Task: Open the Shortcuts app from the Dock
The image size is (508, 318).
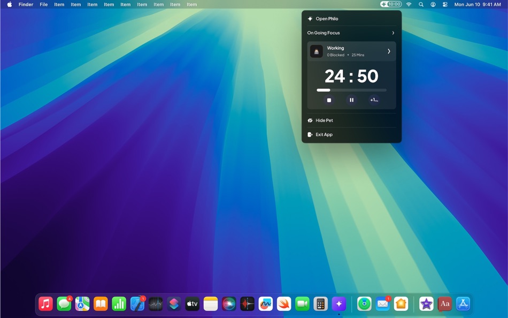Action: tap(175, 304)
